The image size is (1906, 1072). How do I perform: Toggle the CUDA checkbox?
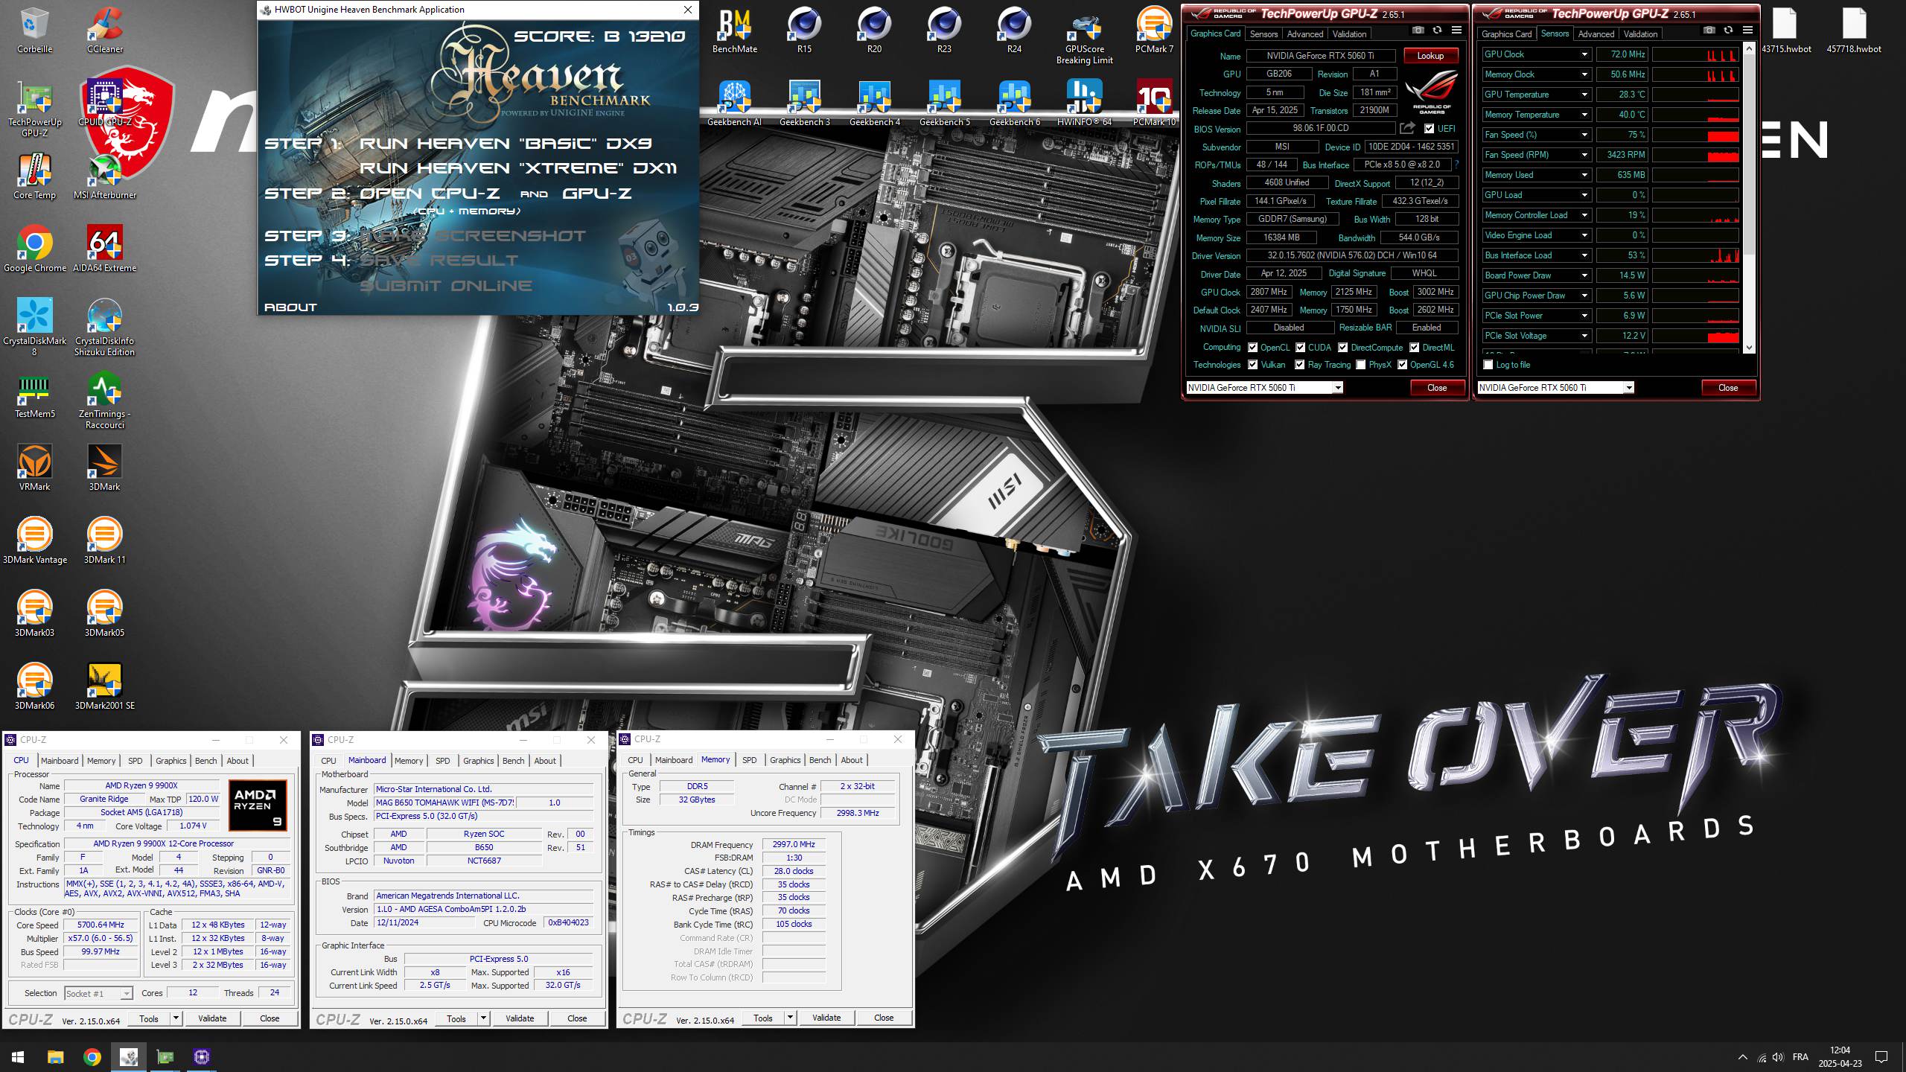(1301, 348)
